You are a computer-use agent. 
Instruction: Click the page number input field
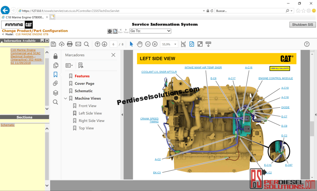click(x=113, y=44)
